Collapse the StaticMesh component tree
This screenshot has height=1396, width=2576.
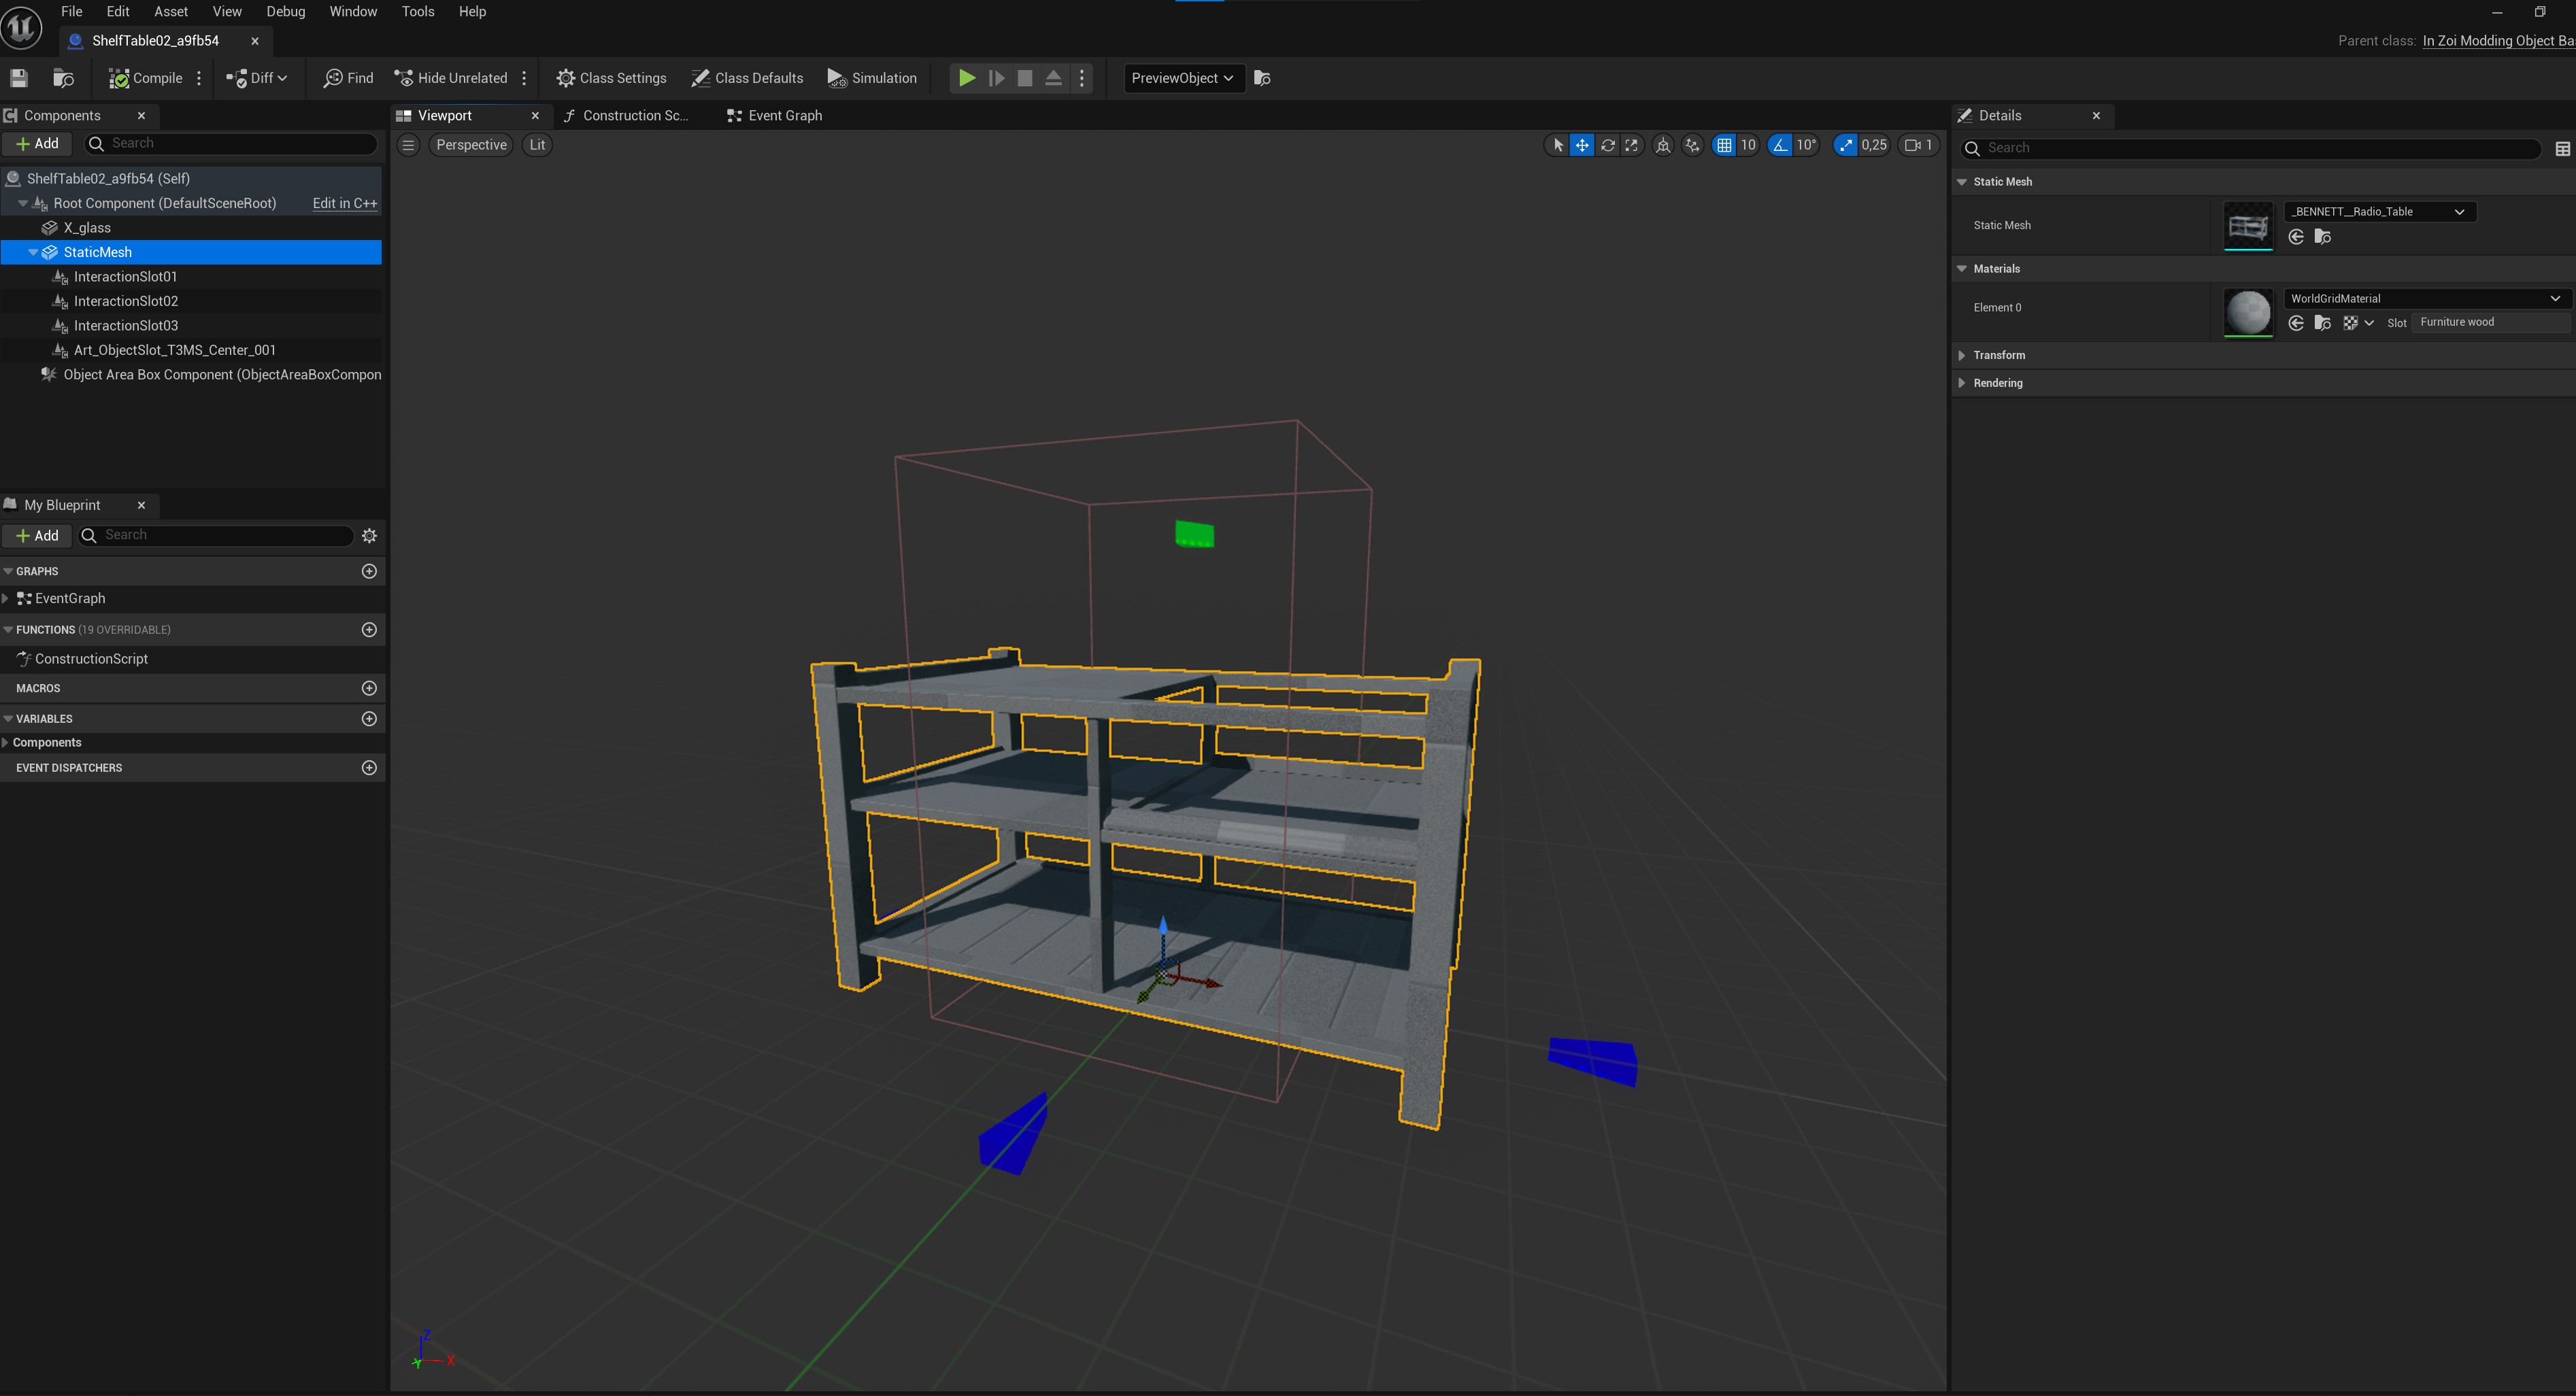click(x=33, y=252)
